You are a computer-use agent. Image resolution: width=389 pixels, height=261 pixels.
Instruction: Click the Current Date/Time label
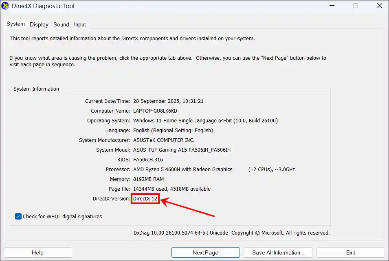(108, 101)
